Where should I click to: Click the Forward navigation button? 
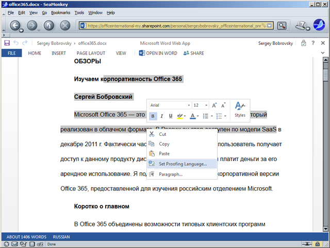tap(32, 26)
